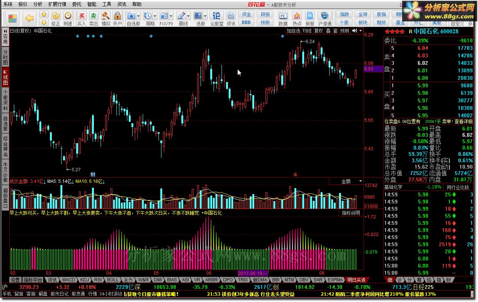Select the 明日买进 indicator tab
Screen dimensions: 478x302
(356, 280)
